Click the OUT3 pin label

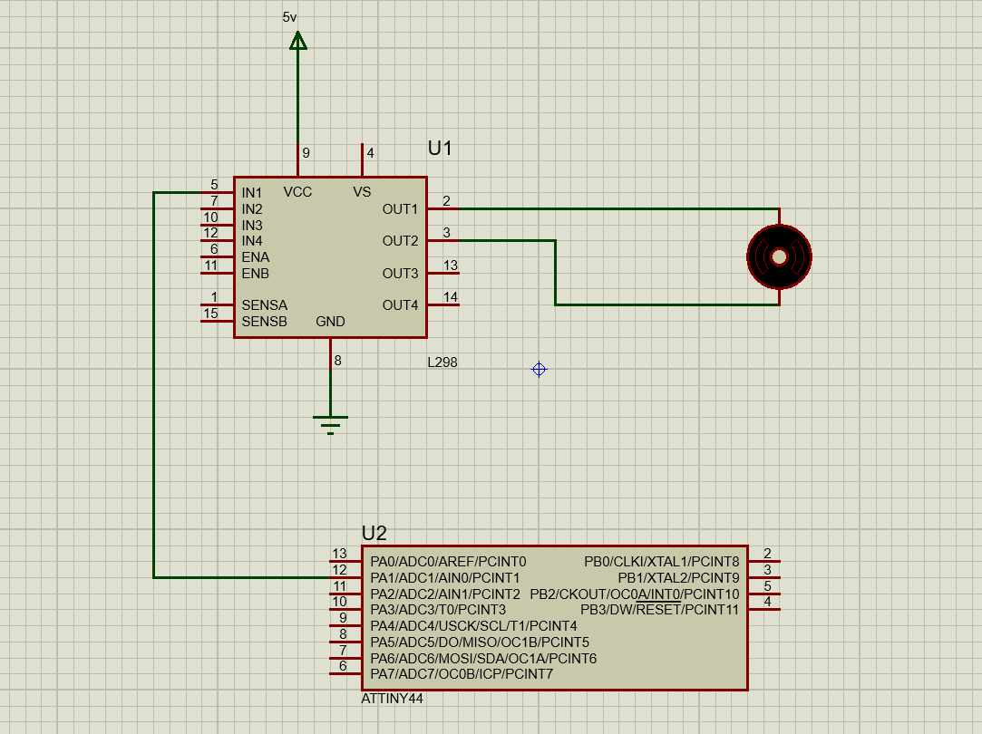pyautogui.click(x=400, y=274)
